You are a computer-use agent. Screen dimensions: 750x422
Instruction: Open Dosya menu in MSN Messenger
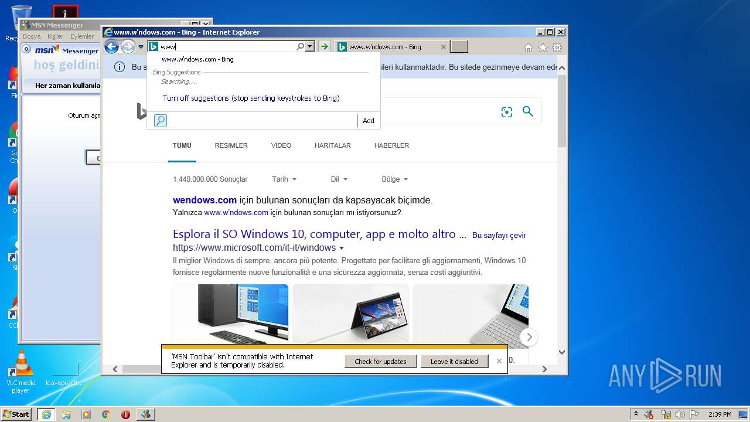tap(32, 36)
